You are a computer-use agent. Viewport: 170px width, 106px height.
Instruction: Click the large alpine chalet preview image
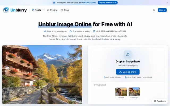pyautogui.click(x=42, y=74)
